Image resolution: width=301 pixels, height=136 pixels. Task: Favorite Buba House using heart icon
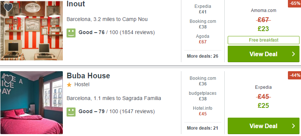coord(8,79)
